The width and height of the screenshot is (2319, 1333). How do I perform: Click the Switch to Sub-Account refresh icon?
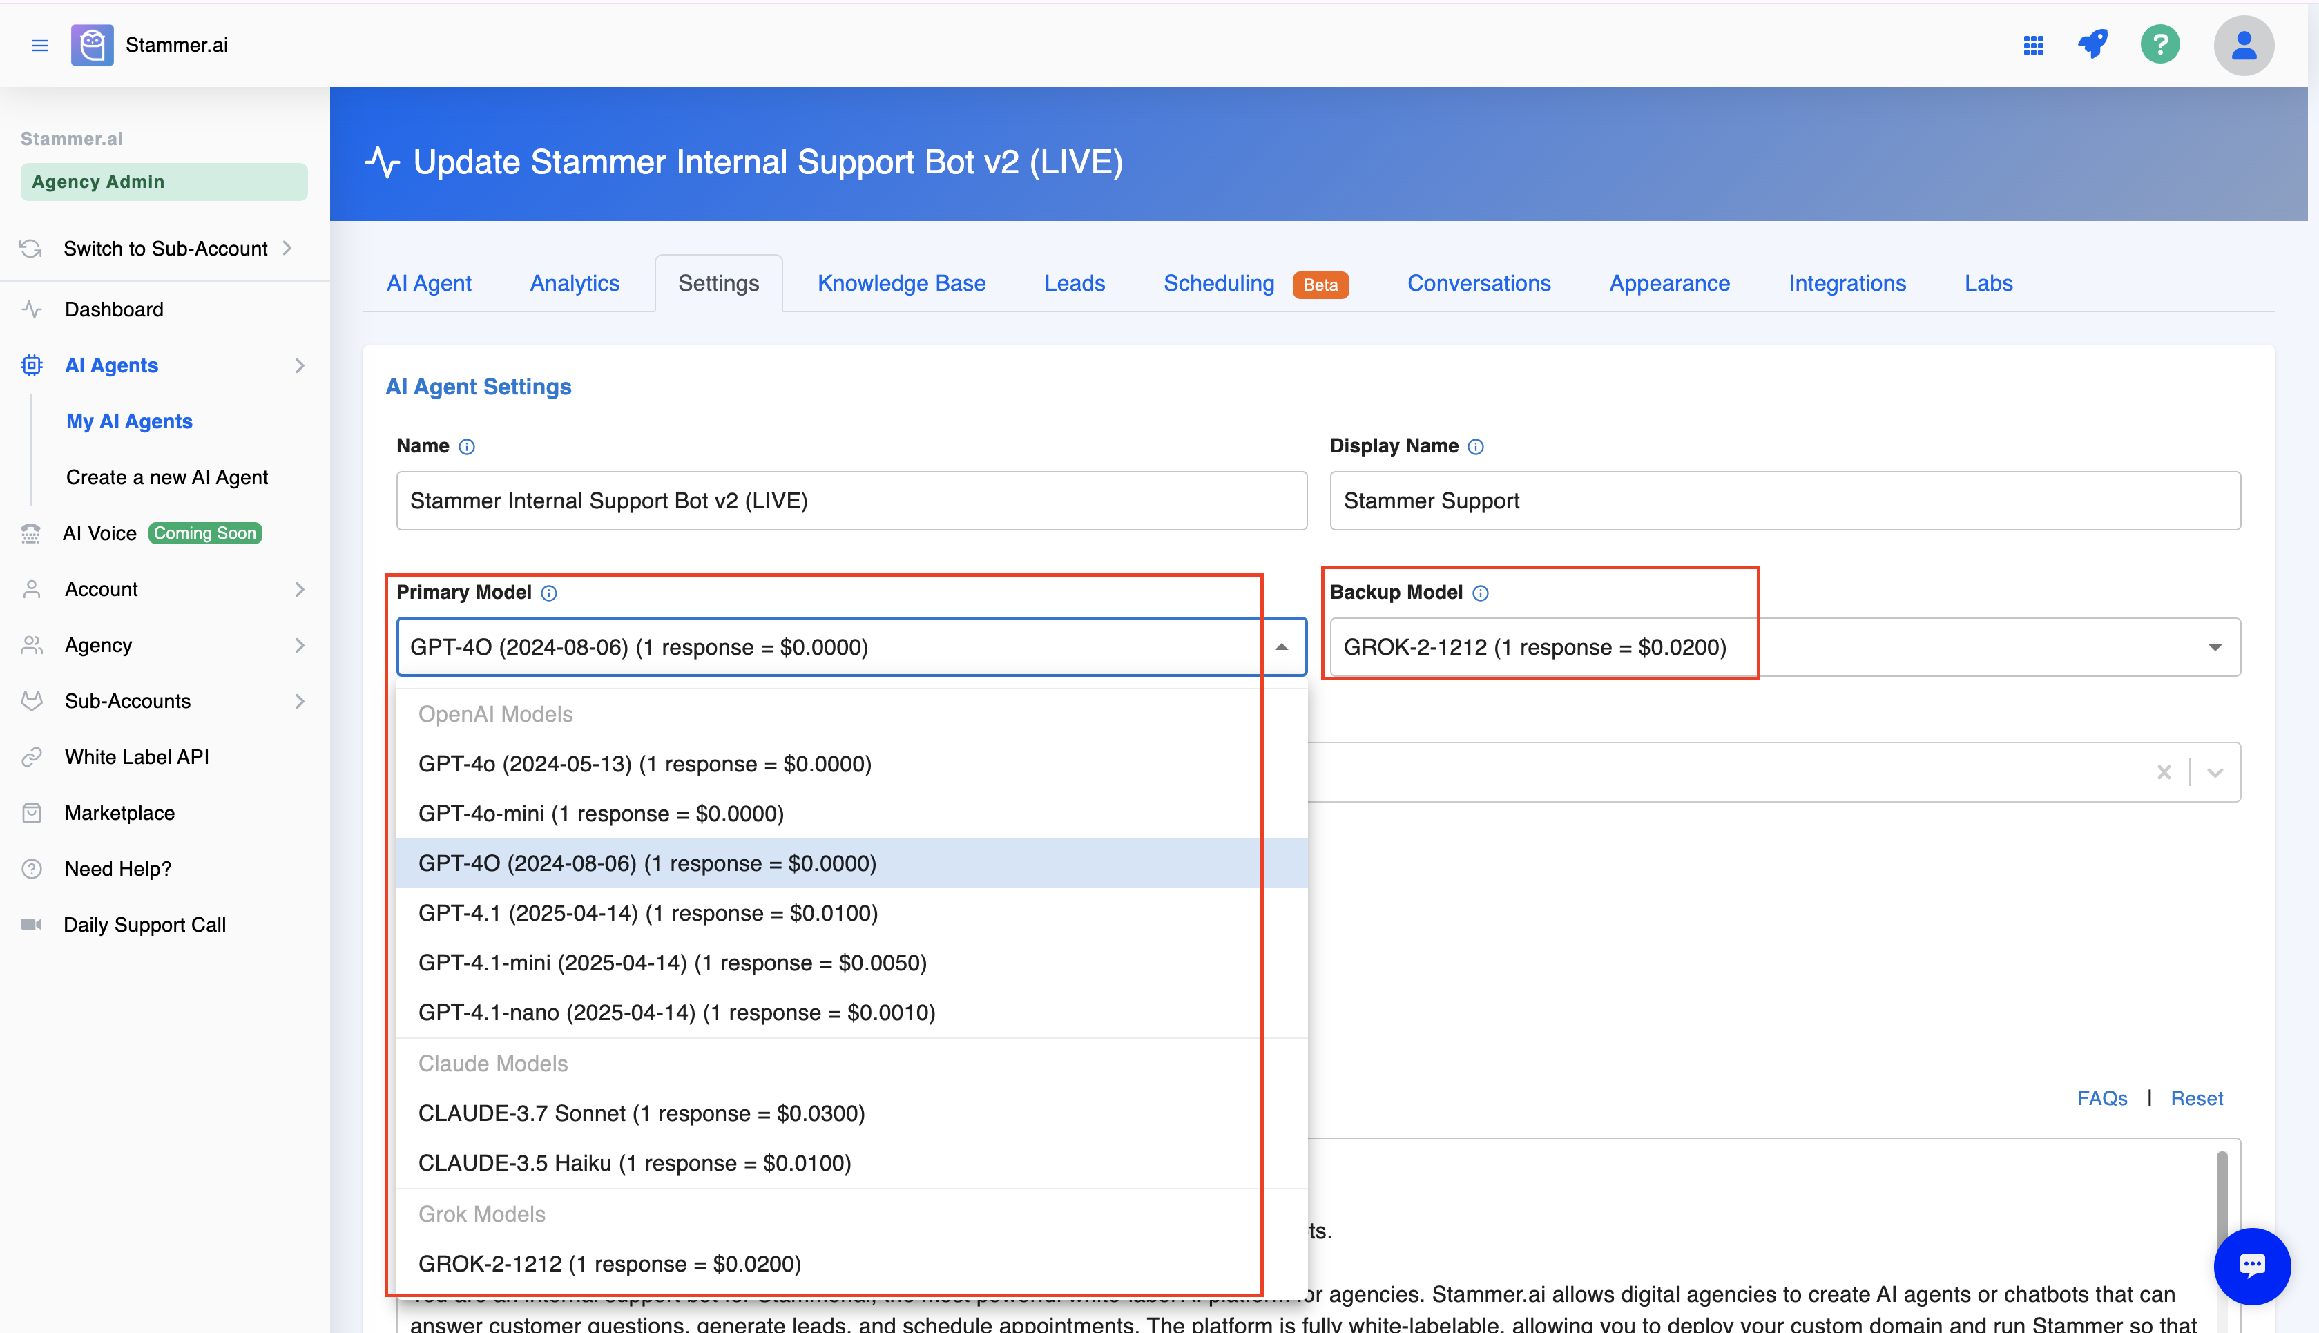pos(31,248)
